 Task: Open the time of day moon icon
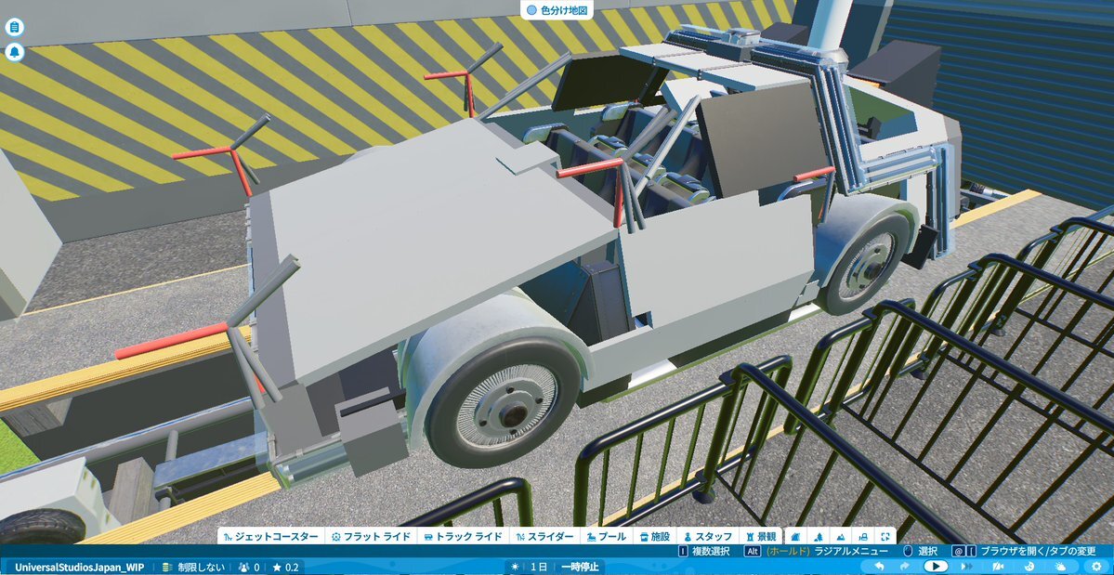tap(1030, 567)
